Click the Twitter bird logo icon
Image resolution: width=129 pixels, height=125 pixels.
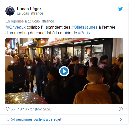pyautogui.click(x=121, y=9)
